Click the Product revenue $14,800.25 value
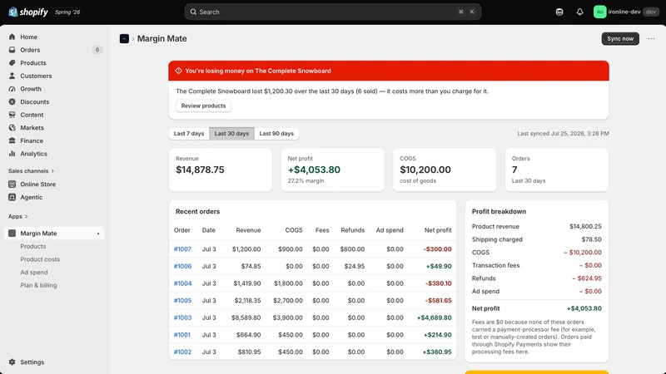The image size is (666, 374). (585, 226)
